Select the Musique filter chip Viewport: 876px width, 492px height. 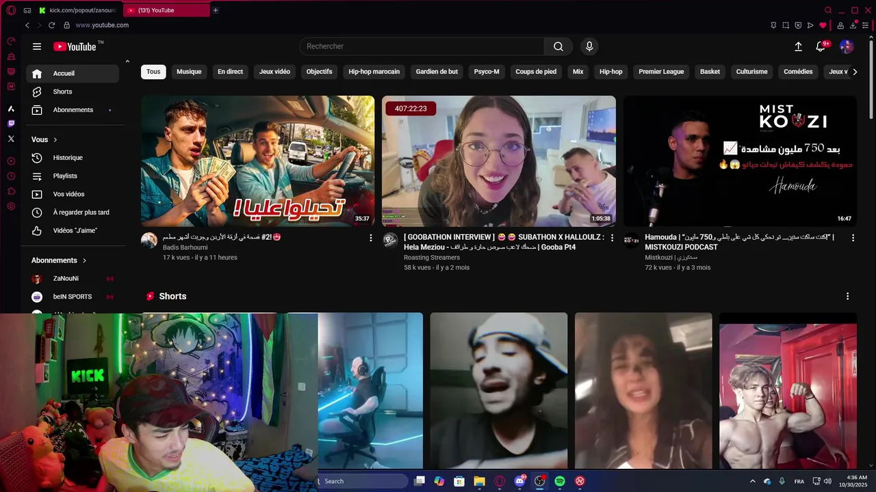pos(189,72)
